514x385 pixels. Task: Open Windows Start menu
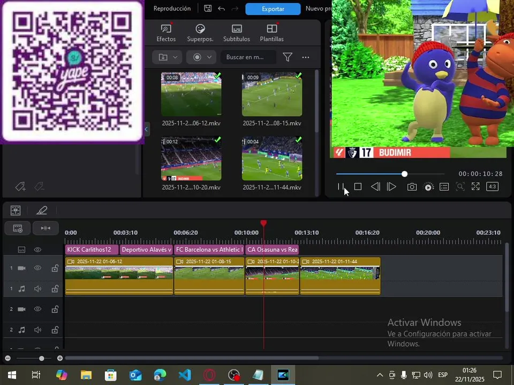[12, 375]
